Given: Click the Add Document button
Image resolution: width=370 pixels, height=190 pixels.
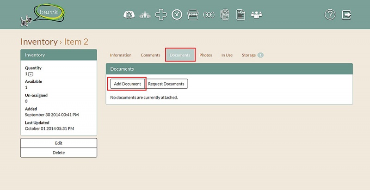Looking at the screenshot, I should [127, 84].
